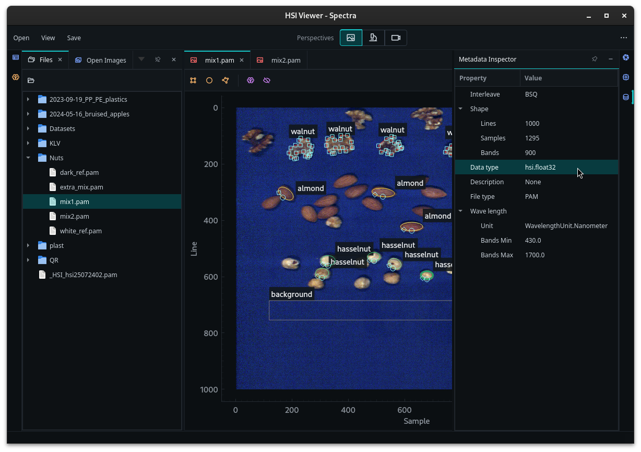641x452 pixels.
Task: Click the open-folder icon in Files panel
Action: 31,80
